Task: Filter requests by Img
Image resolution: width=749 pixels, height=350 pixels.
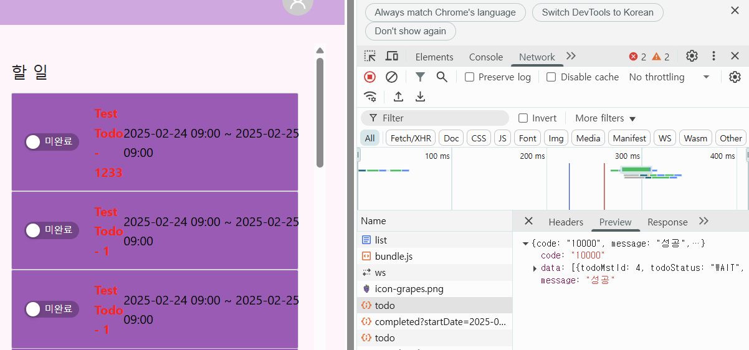Action: pos(556,138)
